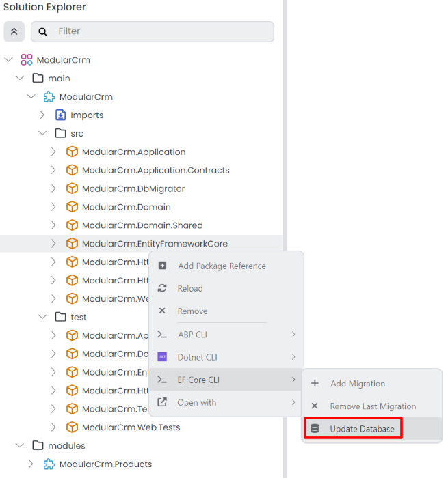Collapse the test folder chevron
Image resolution: width=446 pixels, height=478 pixels.
(x=42, y=317)
